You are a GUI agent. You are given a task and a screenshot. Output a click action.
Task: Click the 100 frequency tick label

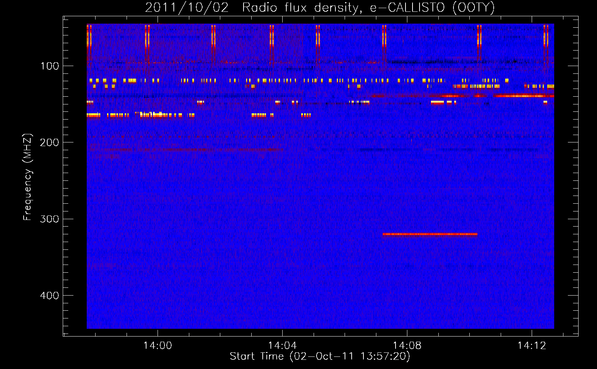point(50,66)
